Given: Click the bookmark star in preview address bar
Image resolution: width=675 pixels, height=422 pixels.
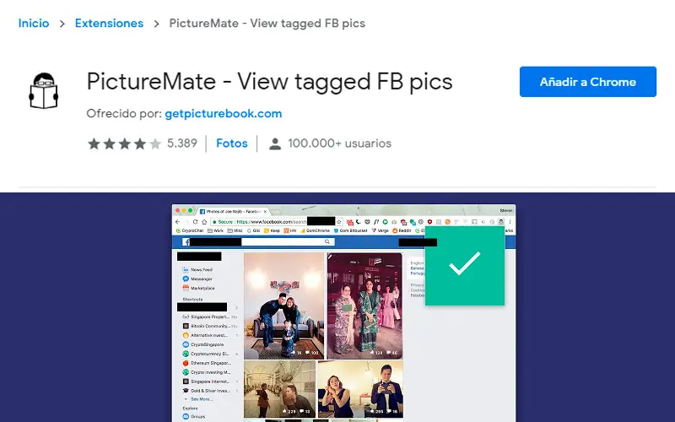Looking at the screenshot, I should pyautogui.click(x=339, y=222).
